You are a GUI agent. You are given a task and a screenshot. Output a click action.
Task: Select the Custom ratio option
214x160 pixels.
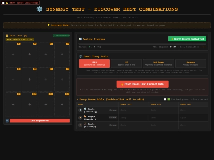click(191, 63)
